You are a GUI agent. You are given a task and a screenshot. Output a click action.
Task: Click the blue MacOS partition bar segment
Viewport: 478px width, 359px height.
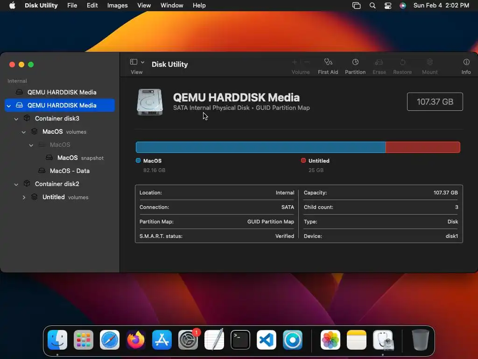(x=260, y=147)
